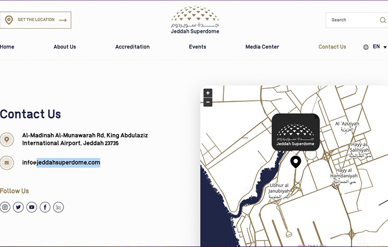Zoom out on the map

(x=208, y=102)
